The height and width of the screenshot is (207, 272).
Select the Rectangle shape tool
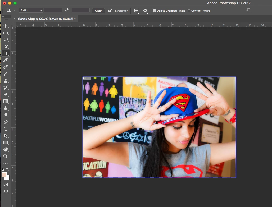[x=5, y=142]
